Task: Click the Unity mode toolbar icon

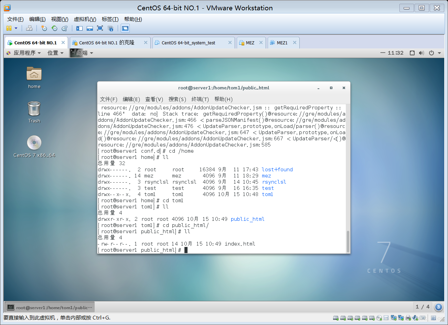Action: pyautogui.click(x=110, y=28)
